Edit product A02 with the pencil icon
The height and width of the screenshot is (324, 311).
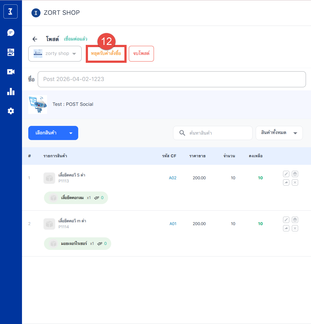pos(286,174)
